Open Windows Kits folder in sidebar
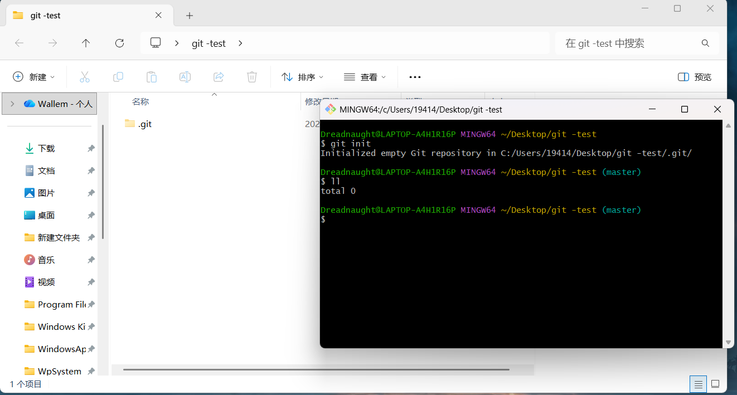The image size is (737, 395). point(56,326)
